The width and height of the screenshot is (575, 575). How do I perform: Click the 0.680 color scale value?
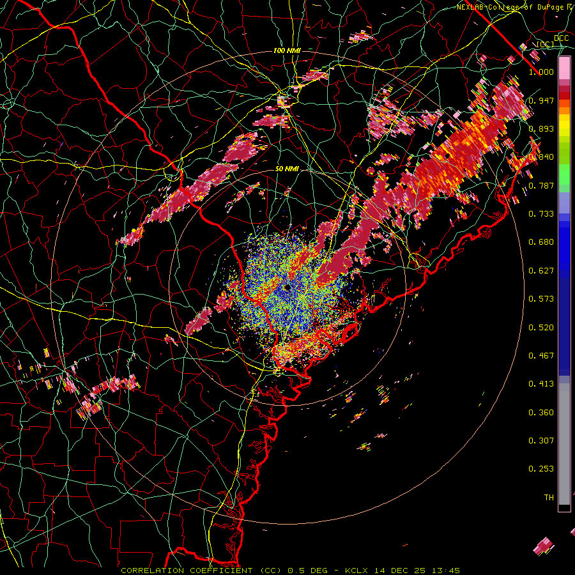click(x=541, y=242)
